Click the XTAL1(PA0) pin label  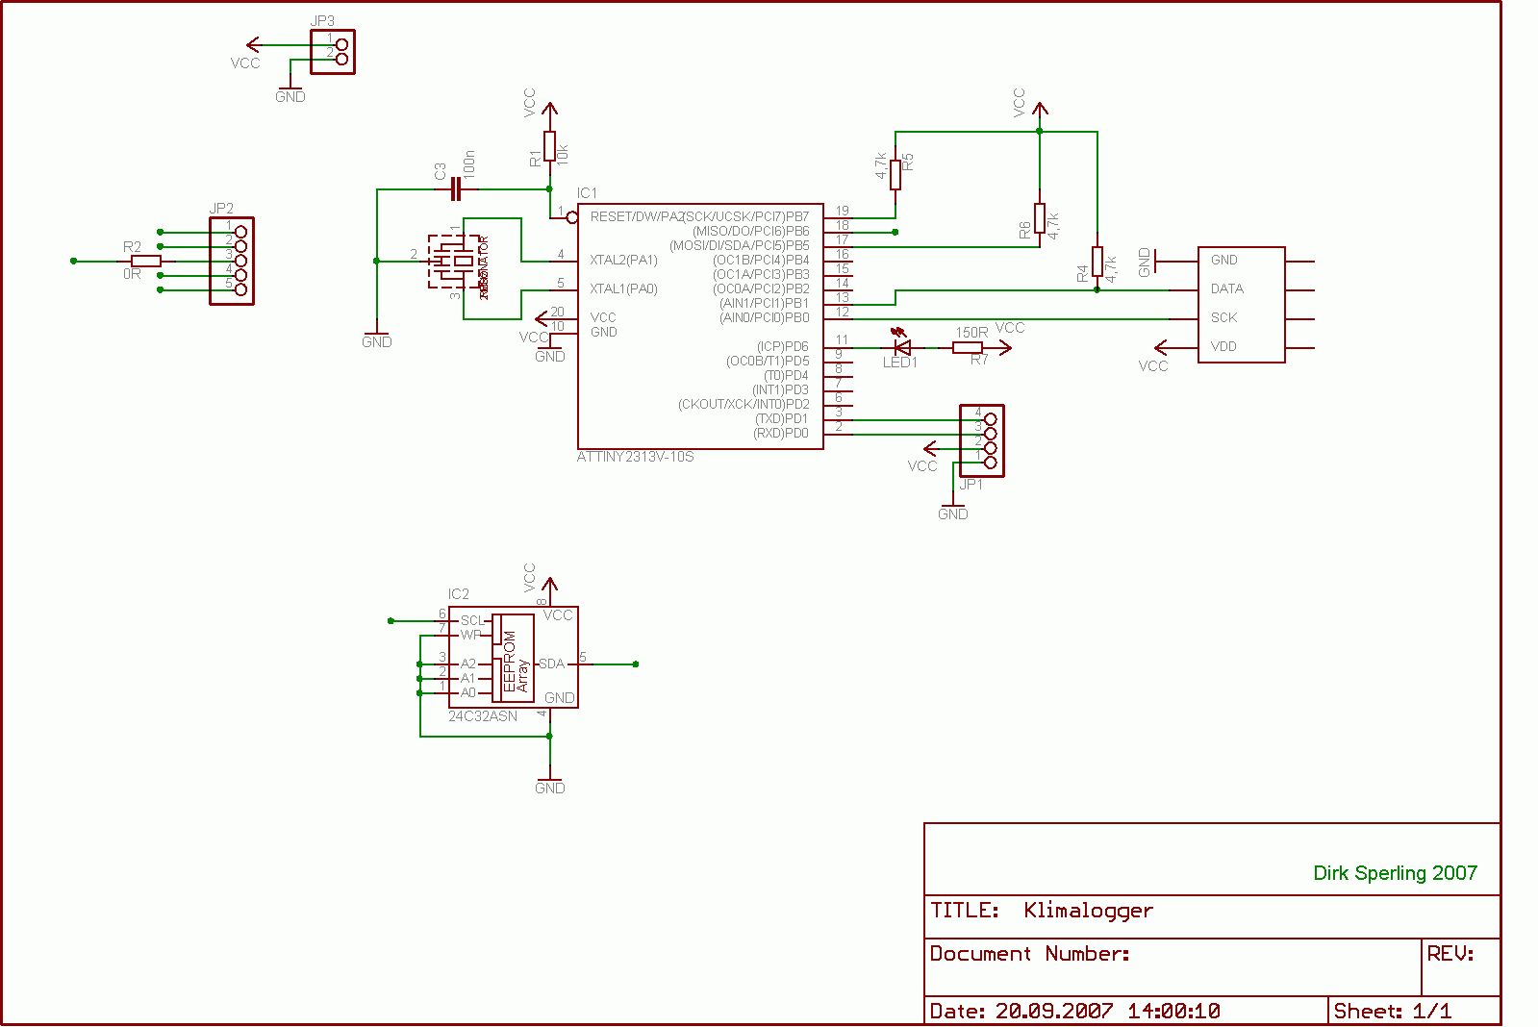click(x=623, y=288)
